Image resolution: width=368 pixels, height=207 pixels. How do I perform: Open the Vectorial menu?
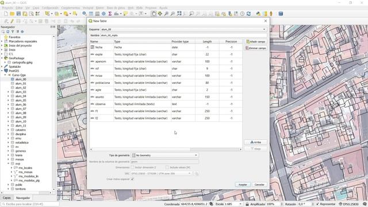click(88, 8)
